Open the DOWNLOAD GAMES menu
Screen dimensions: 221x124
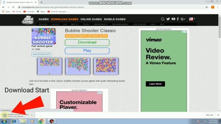tap(65, 19)
